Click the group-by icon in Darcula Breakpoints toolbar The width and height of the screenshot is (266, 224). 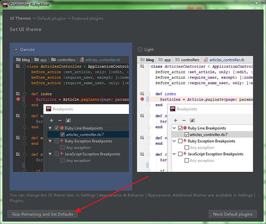68,120
